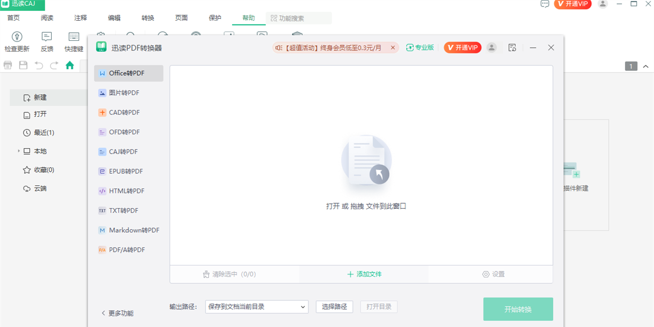The width and height of the screenshot is (654, 327).
Task: Click 开通VIP in converter header
Action: 463,47
